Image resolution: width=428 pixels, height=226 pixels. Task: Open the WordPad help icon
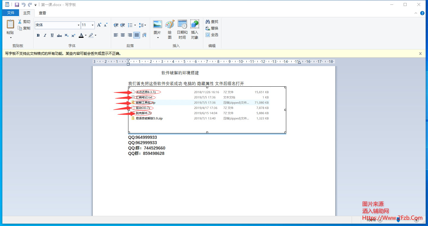click(x=422, y=13)
